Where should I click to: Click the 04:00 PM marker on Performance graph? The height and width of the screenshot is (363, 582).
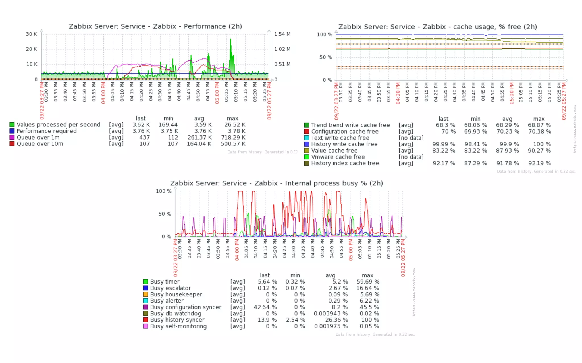tap(103, 93)
